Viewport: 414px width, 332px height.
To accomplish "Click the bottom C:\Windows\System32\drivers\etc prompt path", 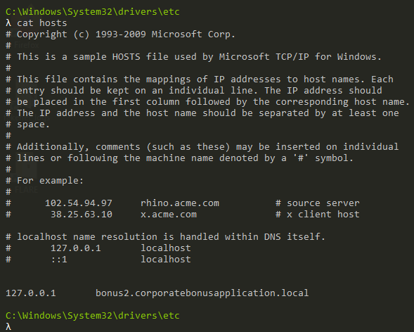I will [x=93, y=315].
